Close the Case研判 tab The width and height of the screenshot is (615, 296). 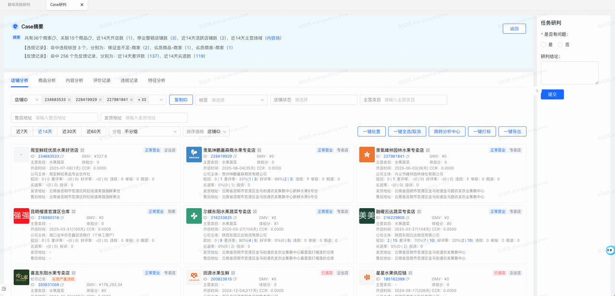82,5
